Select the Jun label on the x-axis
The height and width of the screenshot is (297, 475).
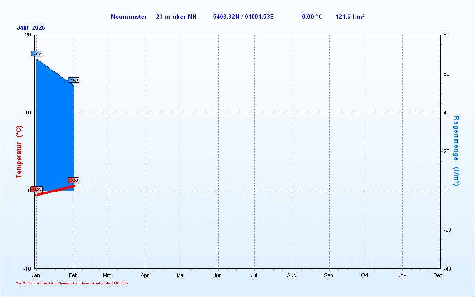click(x=218, y=275)
